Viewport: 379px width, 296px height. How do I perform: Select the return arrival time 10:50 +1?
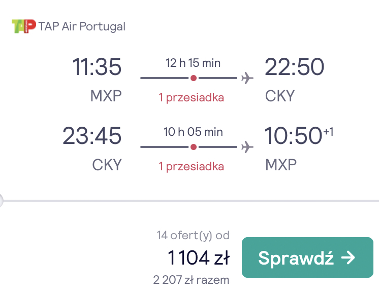click(299, 135)
